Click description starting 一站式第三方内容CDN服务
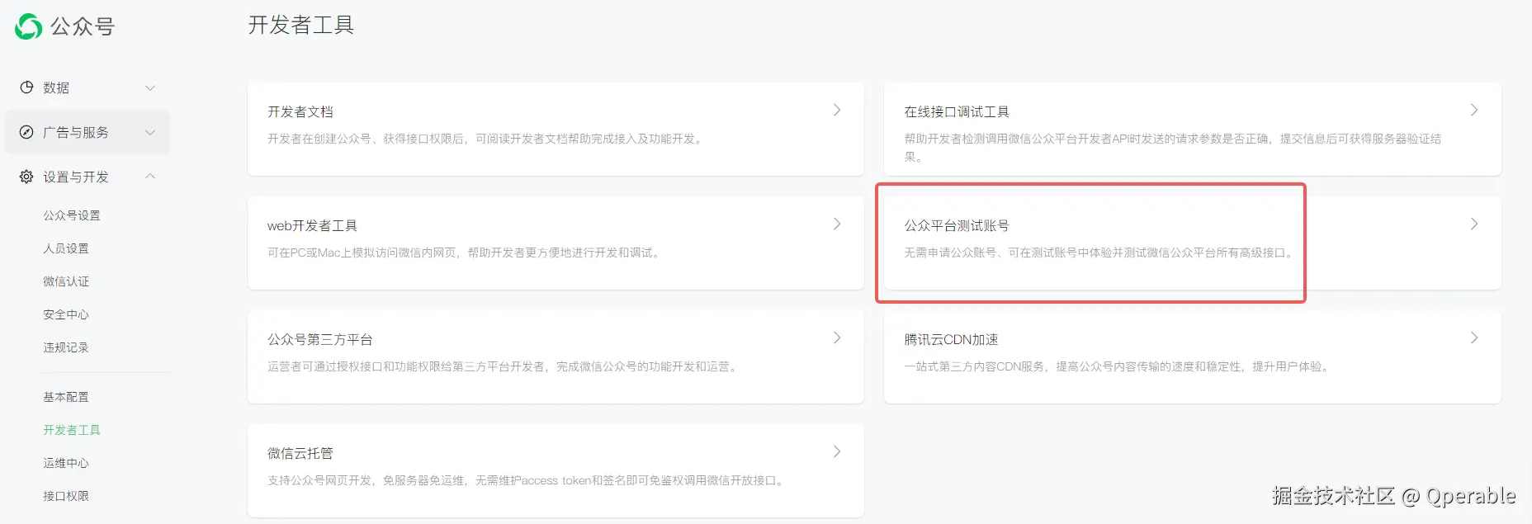 1118,366
